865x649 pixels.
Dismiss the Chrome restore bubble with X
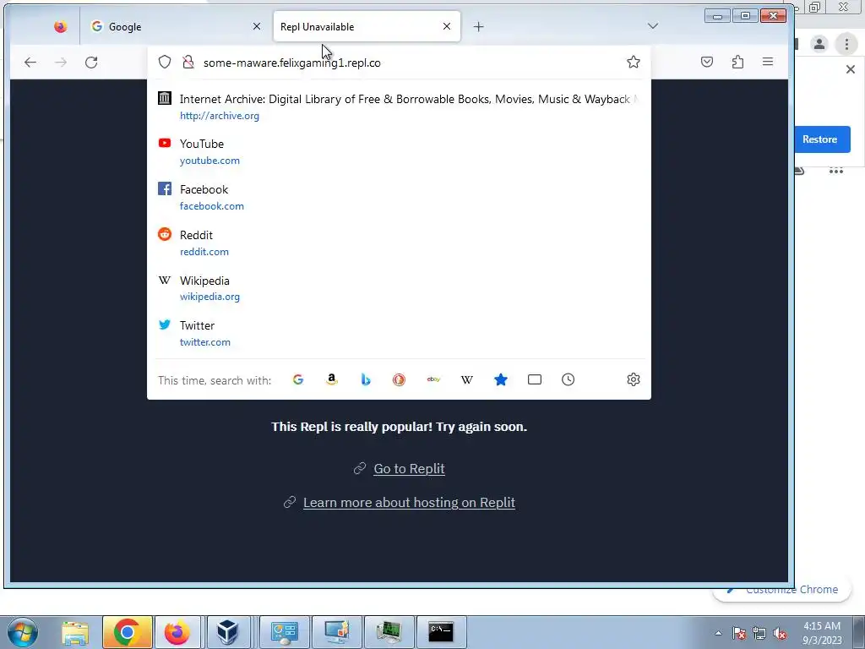click(850, 69)
